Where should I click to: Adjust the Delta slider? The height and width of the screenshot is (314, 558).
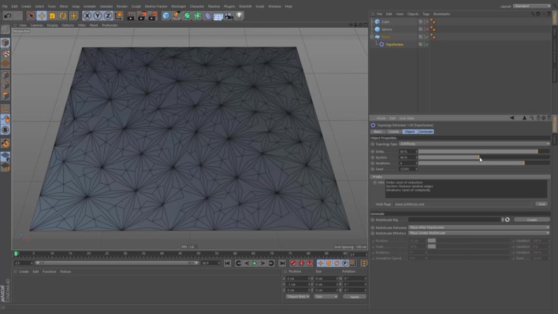(x=484, y=152)
